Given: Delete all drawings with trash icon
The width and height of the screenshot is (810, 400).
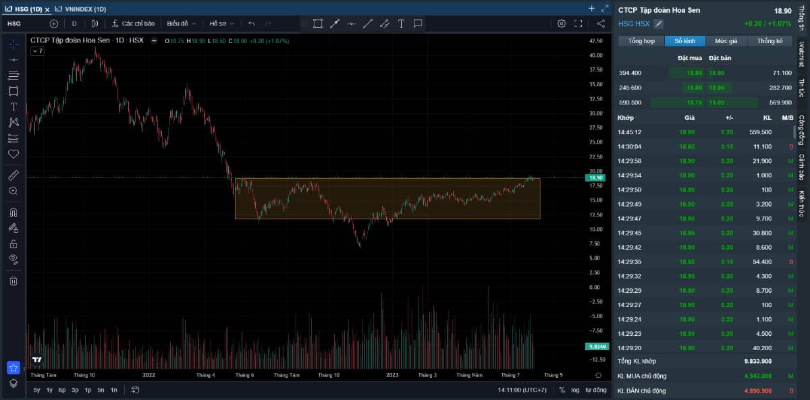Looking at the screenshot, I should pyautogui.click(x=13, y=281).
